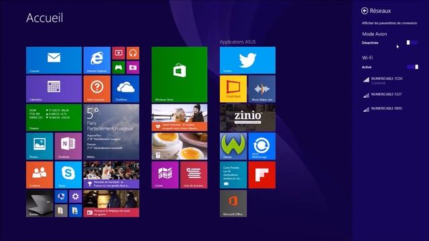Open Afficher les paramètres de connexion link

[x=389, y=23]
